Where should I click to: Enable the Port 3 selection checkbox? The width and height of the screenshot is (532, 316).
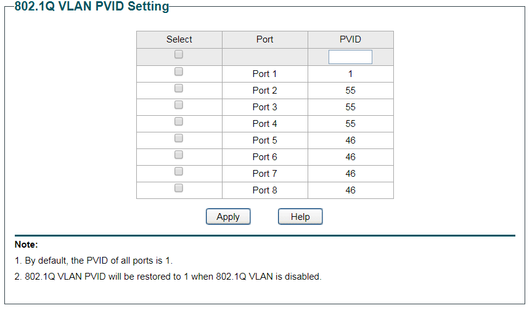[x=179, y=105]
